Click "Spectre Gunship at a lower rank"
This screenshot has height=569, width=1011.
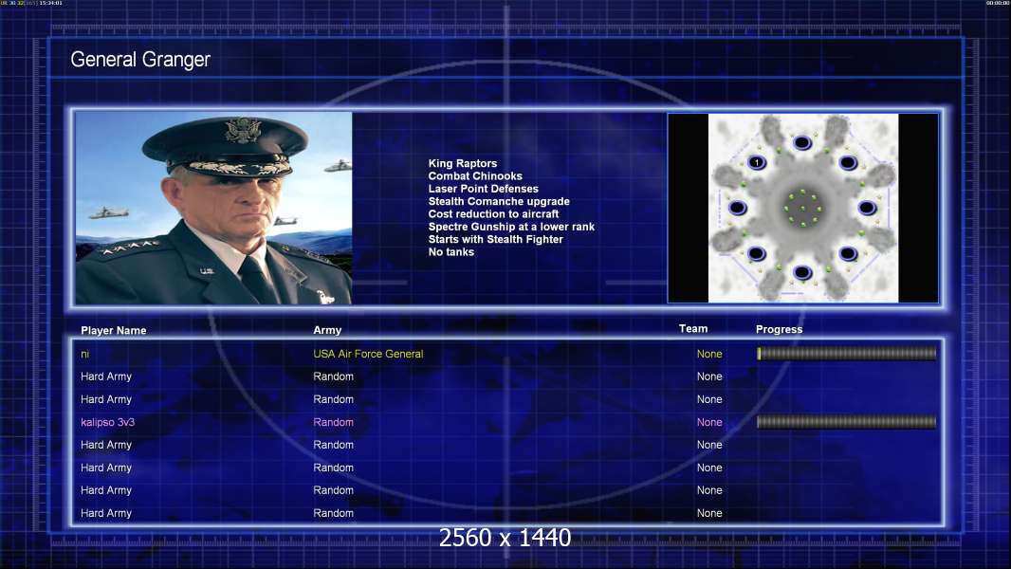pos(511,227)
